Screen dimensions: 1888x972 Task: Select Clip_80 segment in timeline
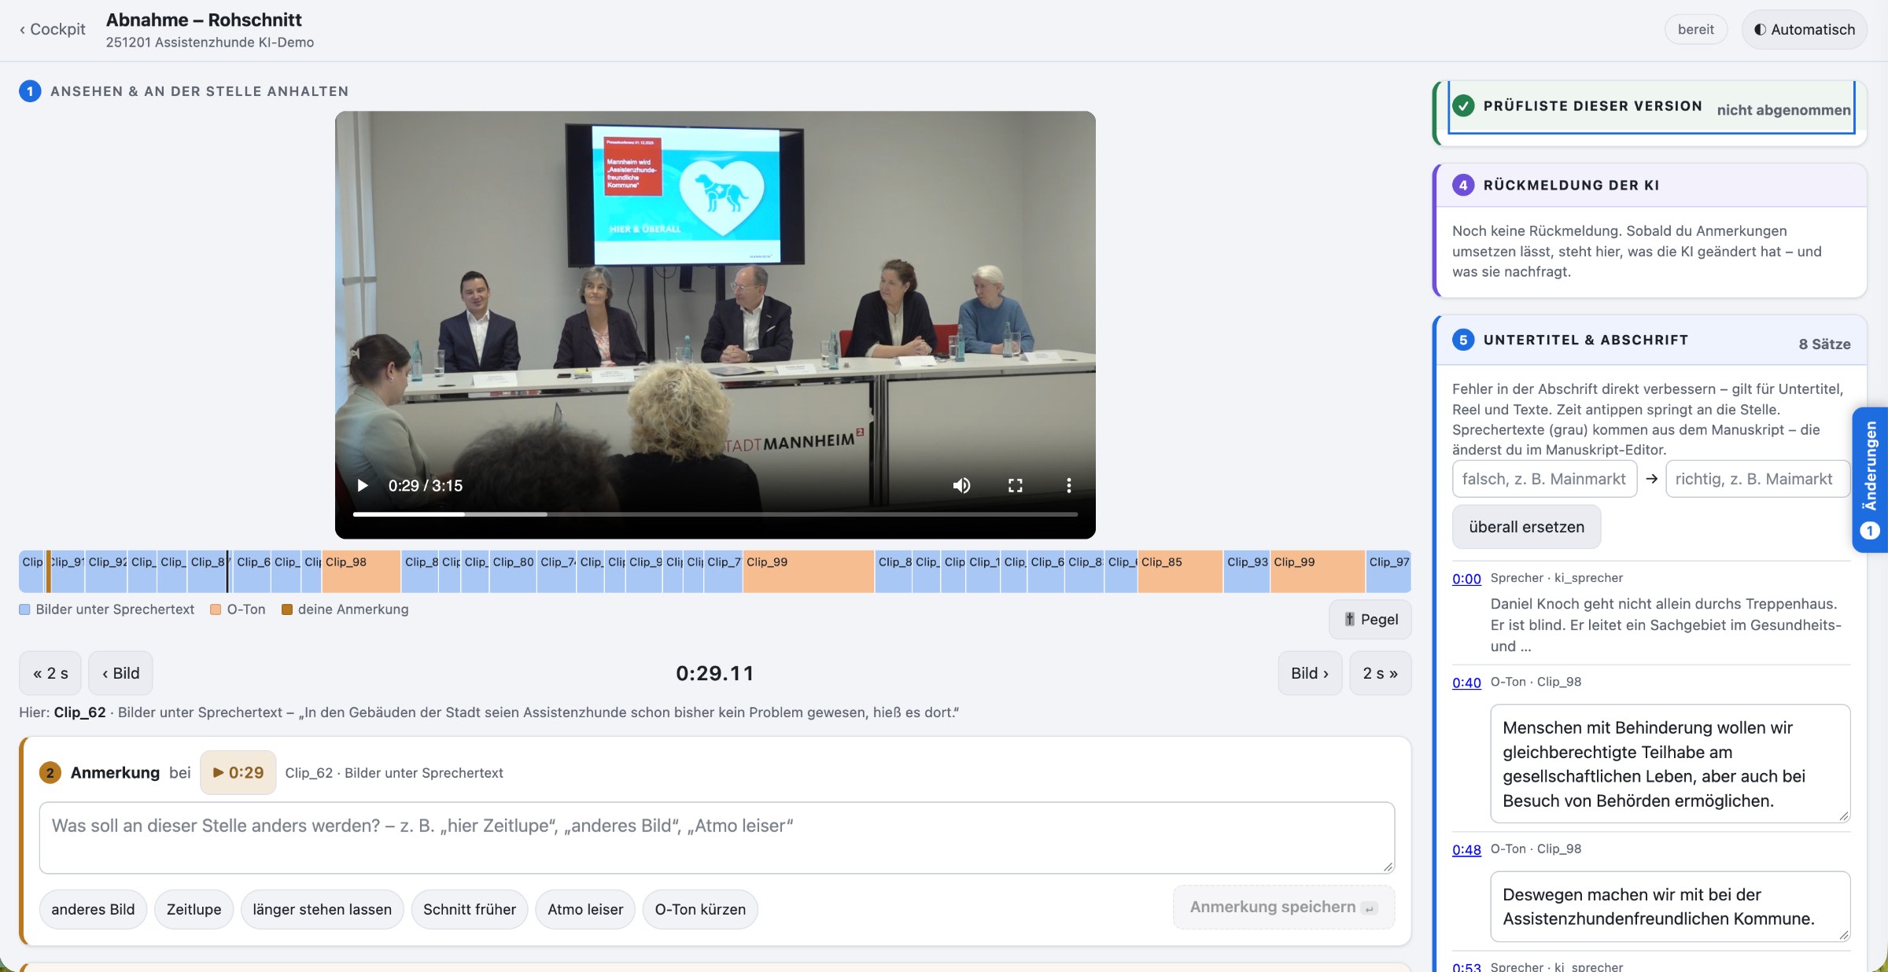[513, 572]
